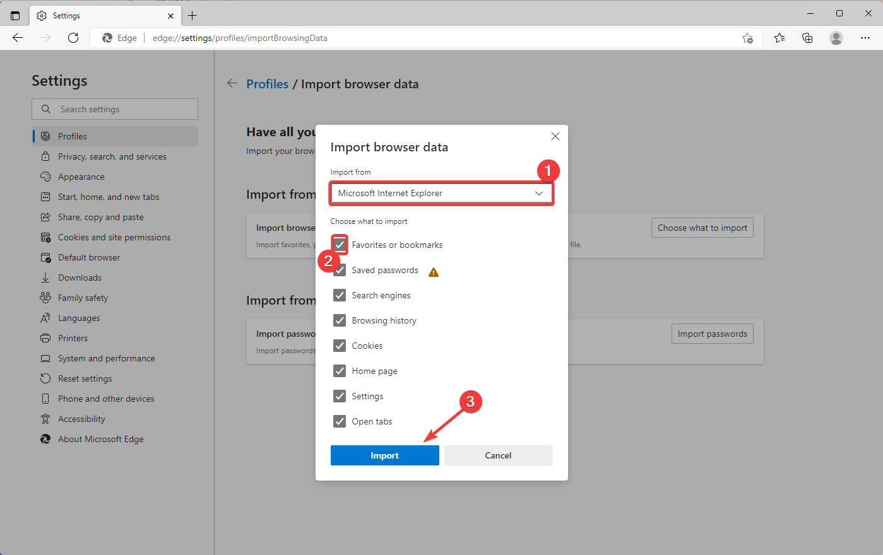Uncheck Search engines checkbox
The image size is (883, 555).
click(x=340, y=295)
